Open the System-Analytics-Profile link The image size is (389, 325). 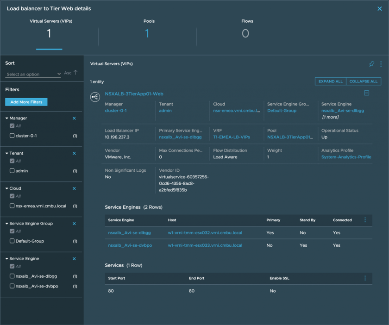click(346, 157)
